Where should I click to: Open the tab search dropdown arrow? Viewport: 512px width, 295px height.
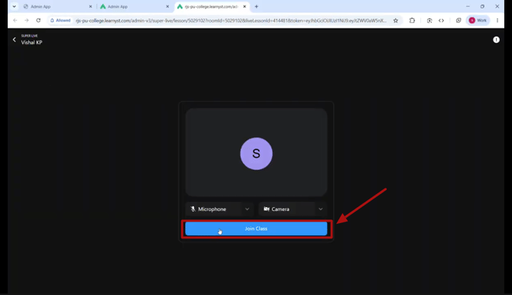point(14,7)
